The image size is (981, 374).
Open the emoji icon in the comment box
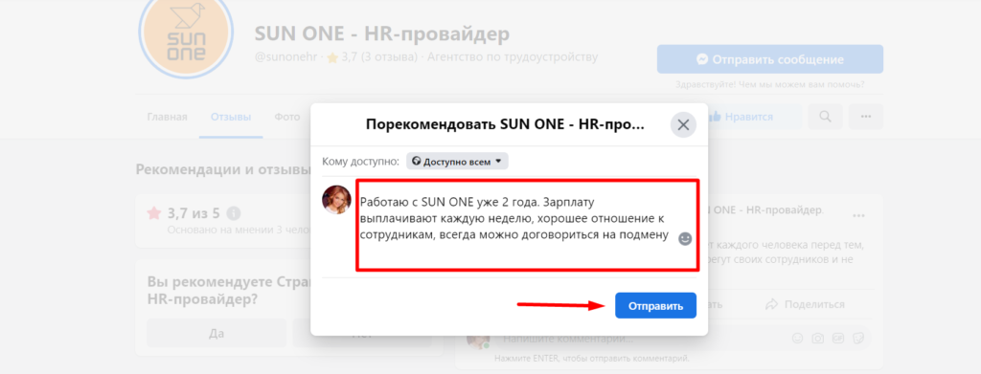pyautogui.click(x=797, y=339)
